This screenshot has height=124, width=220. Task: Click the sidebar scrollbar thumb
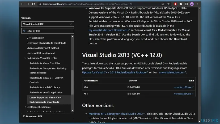click(x=72, y=82)
